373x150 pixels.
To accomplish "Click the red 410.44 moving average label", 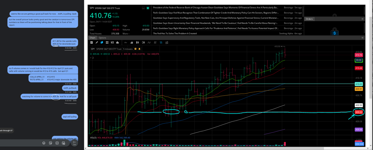I will pos(359,68).
